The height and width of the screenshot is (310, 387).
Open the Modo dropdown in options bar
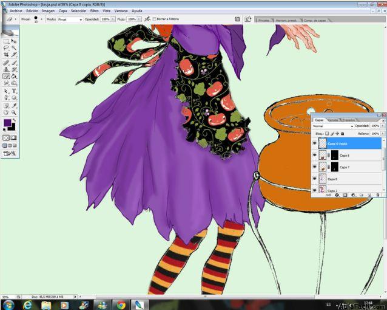tap(70, 19)
